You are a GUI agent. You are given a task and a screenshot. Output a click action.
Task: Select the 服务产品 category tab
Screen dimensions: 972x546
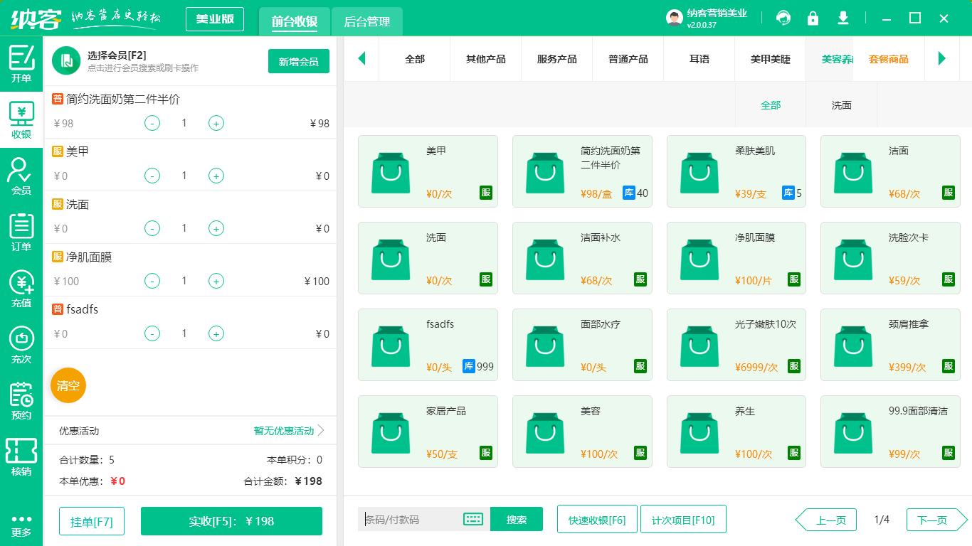click(556, 60)
